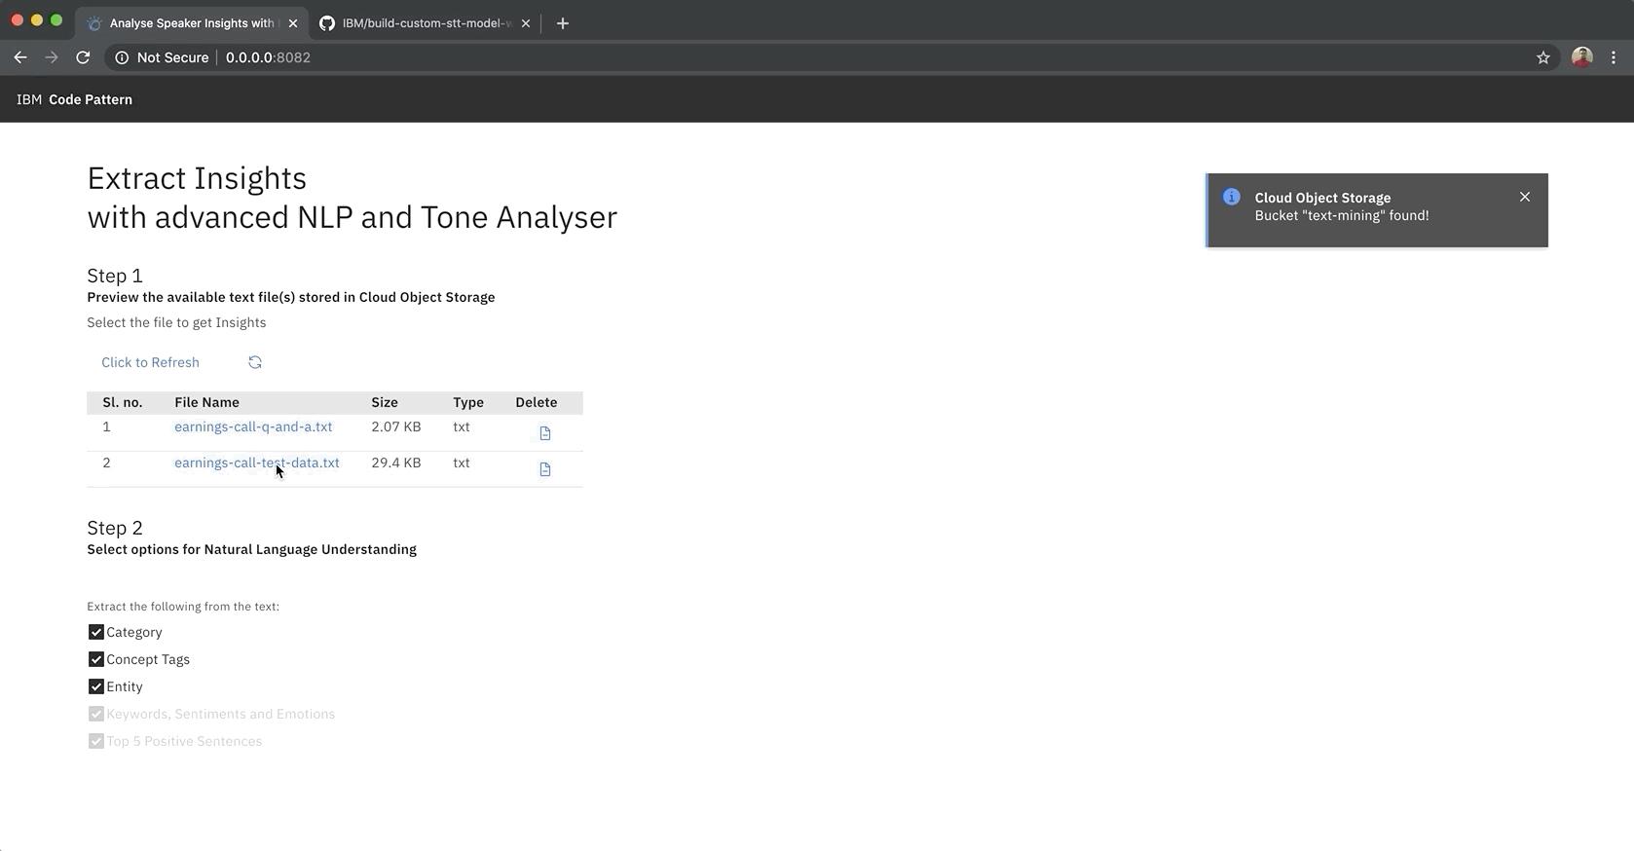Delete earnings-call-q-and-a.txt using its file icon
Screen dimensions: 1634x851
tap(545, 433)
